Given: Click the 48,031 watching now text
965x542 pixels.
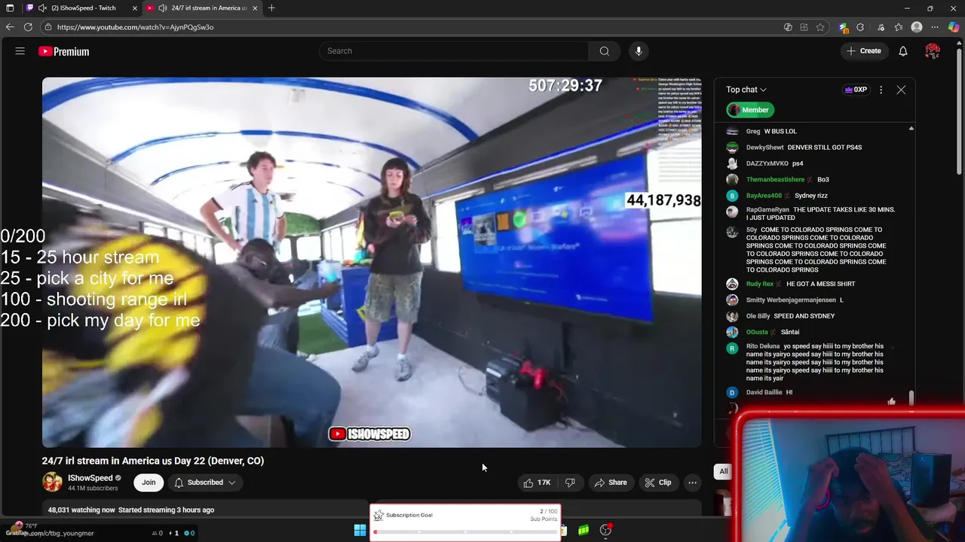Looking at the screenshot, I should click(81, 510).
